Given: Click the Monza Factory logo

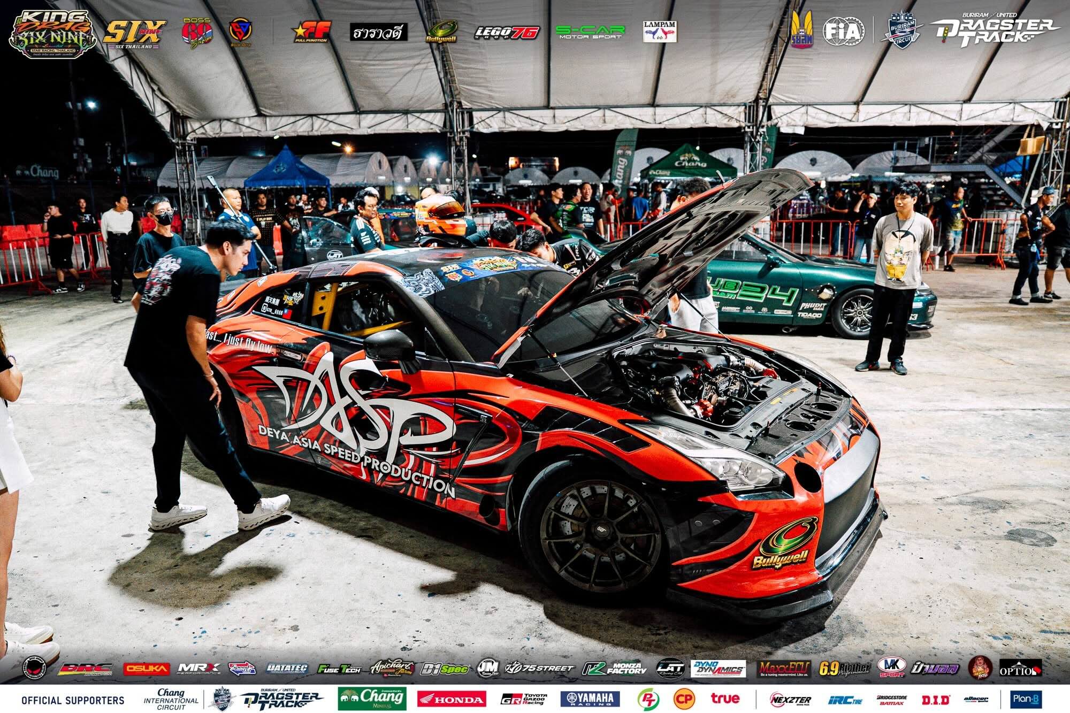Looking at the screenshot, I should click(x=614, y=669).
